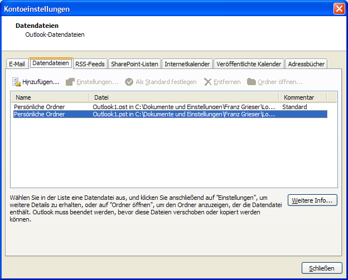Switch to the E-Mail tab

point(17,64)
